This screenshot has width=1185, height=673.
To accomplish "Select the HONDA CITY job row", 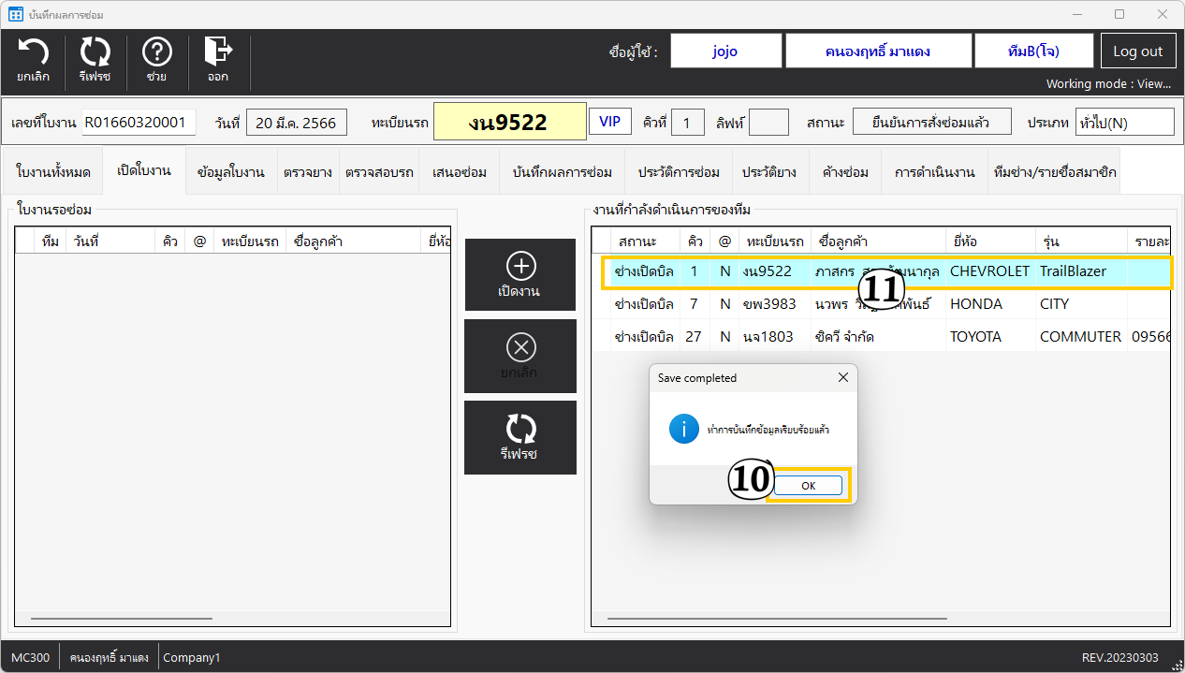I will coord(880,304).
